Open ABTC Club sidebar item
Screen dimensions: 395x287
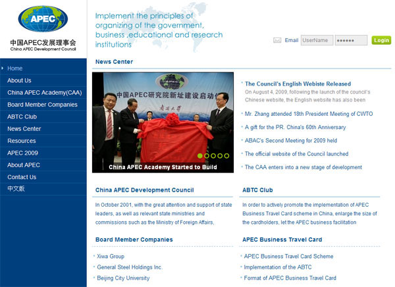[22, 117]
